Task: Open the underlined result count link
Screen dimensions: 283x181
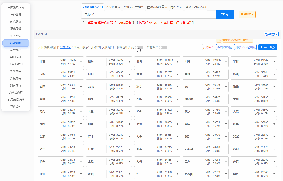Action: (x=65, y=47)
